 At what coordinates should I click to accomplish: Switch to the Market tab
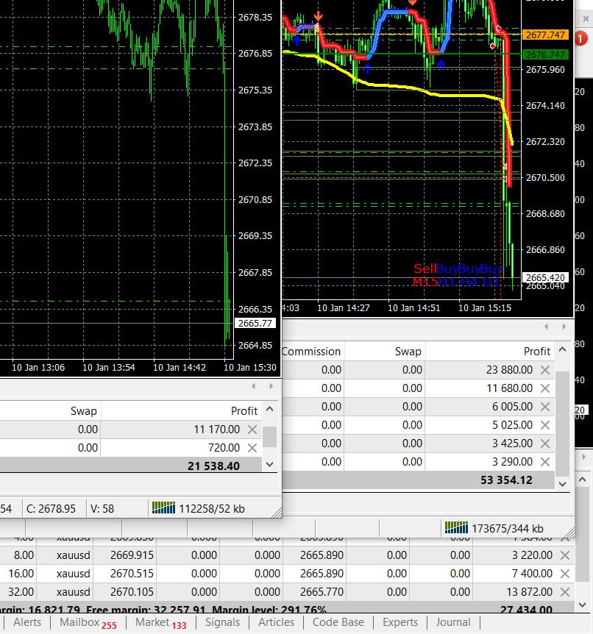160,623
